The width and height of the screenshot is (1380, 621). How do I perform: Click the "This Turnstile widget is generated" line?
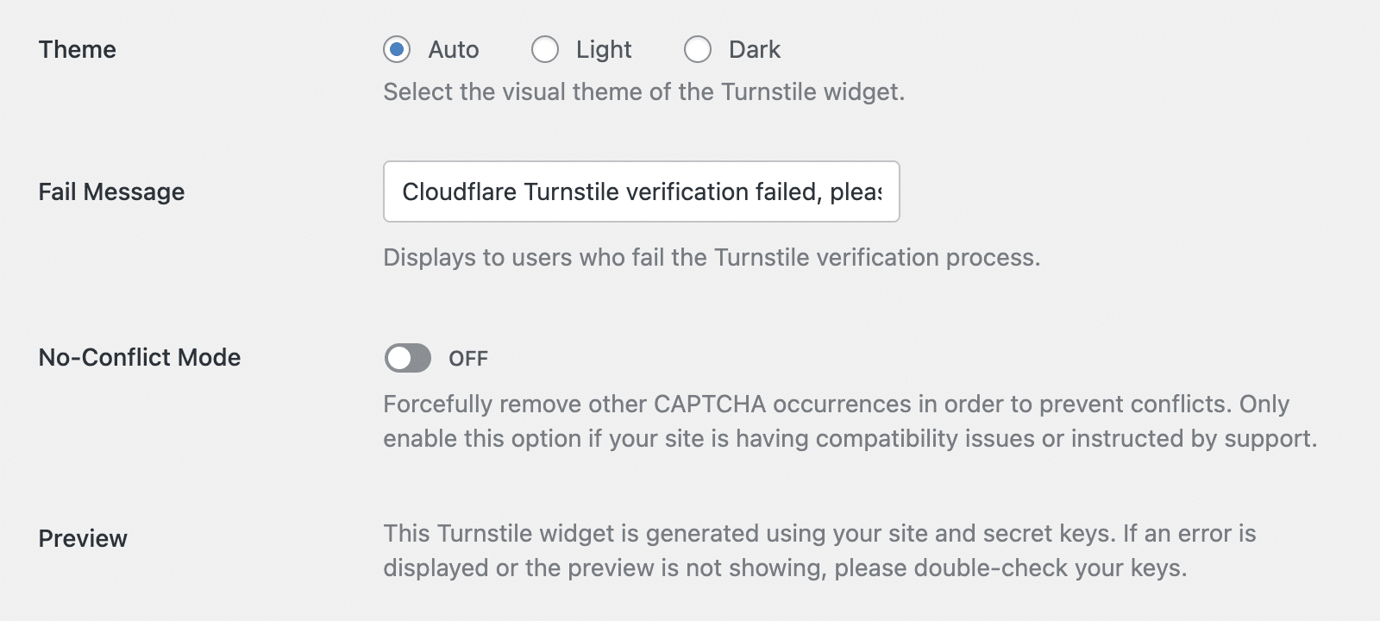pyautogui.click(x=819, y=534)
